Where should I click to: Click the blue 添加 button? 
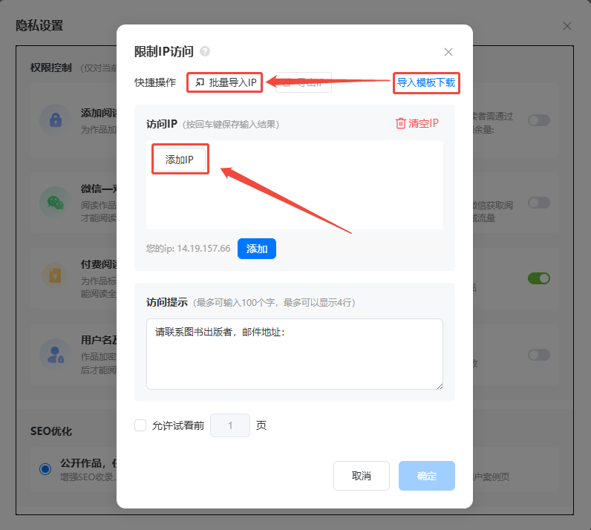click(256, 249)
